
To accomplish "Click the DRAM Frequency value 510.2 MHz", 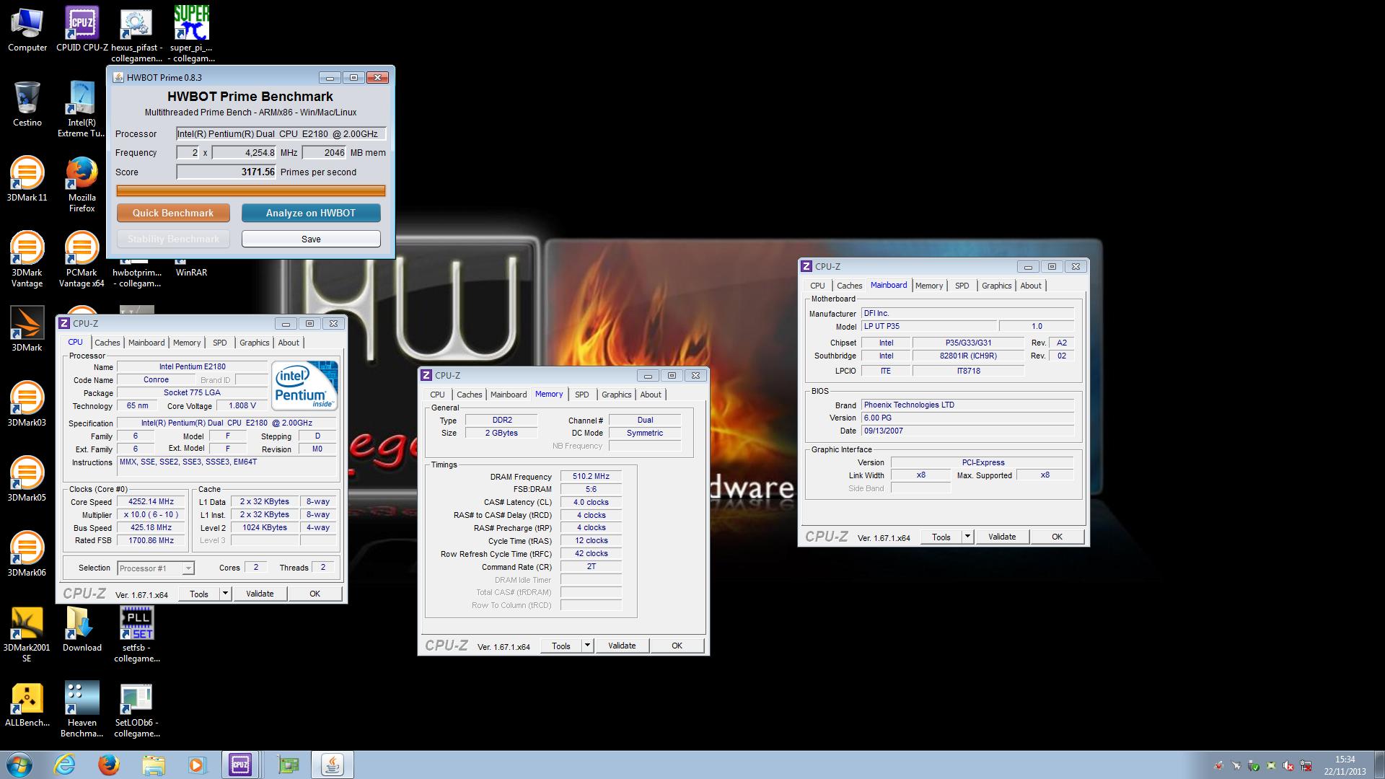I will (x=591, y=477).
